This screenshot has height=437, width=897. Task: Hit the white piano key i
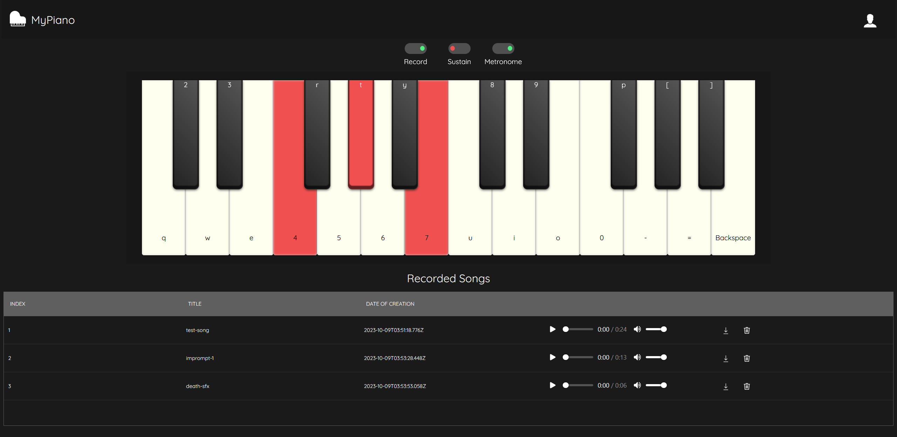pos(514,221)
